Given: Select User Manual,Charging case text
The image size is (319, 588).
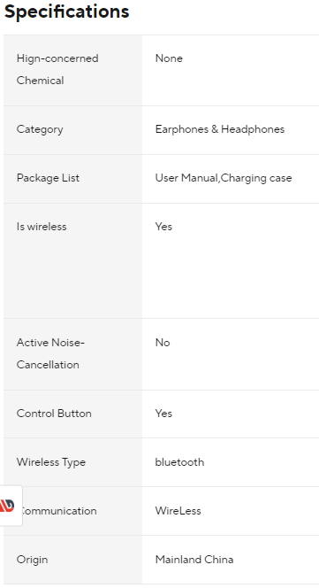Looking at the screenshot, I should pyautogui.click(x=224, y=178).
